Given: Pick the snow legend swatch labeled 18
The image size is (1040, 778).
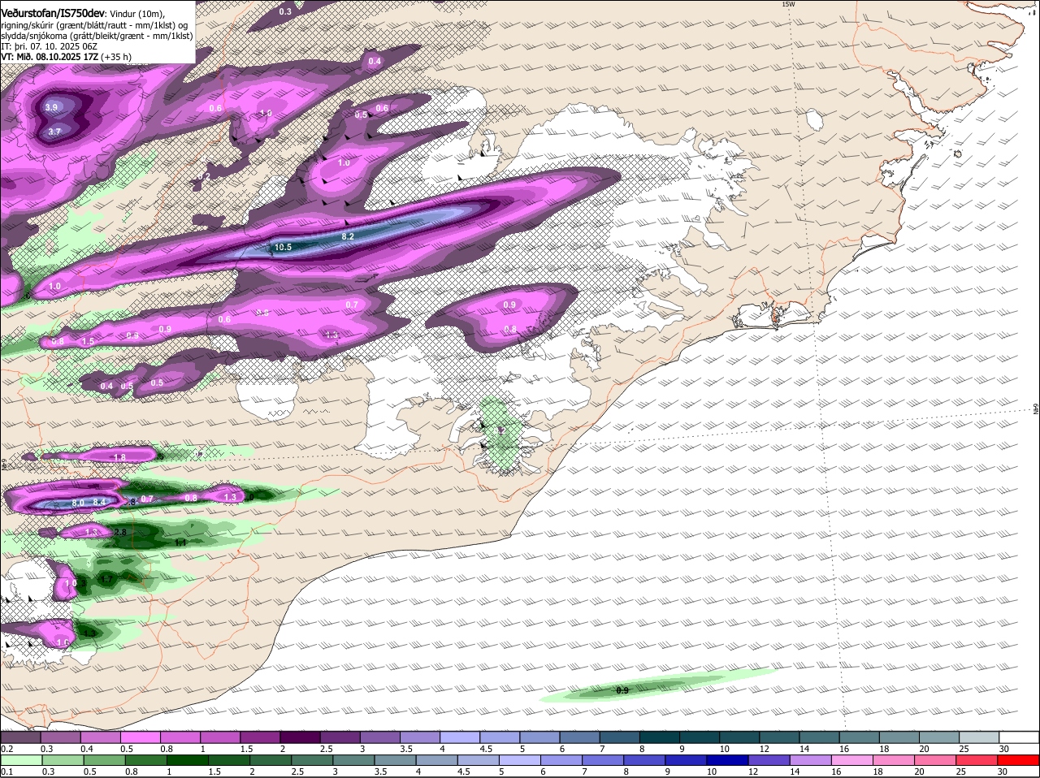Looking at the screenshot, I should coord(899,737).
